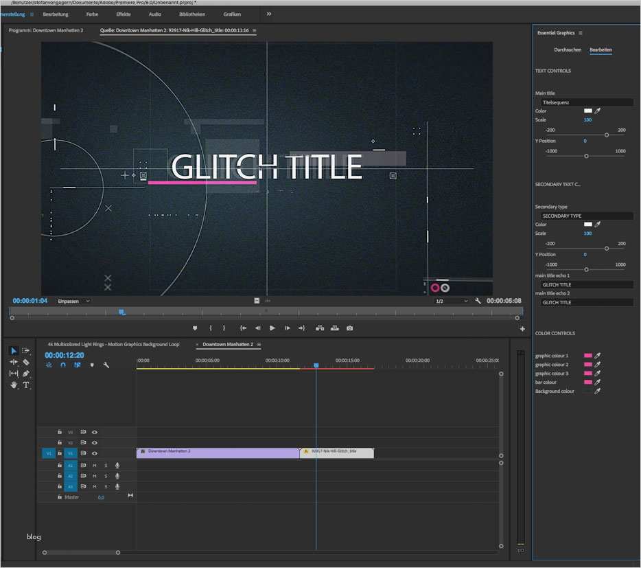This screenshot has width=641, height=568.
Task: Open source monitor settings wrench
Action: click(x=478, y=301)
